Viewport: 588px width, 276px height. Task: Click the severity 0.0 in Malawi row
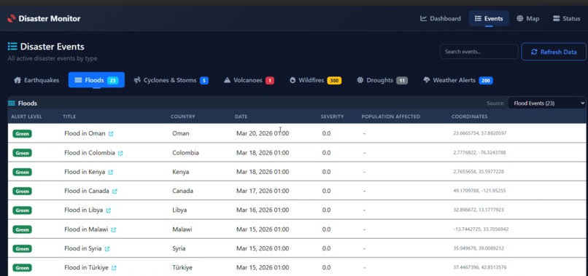click(x=326, y=229)
